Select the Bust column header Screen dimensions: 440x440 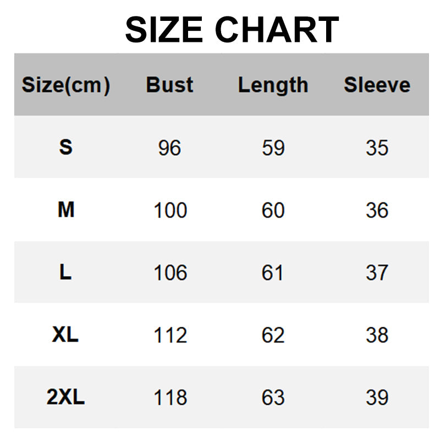[169, 85]
